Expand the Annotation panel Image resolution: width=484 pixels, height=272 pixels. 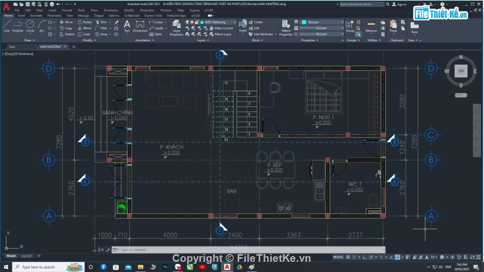[x=145, y=40]
